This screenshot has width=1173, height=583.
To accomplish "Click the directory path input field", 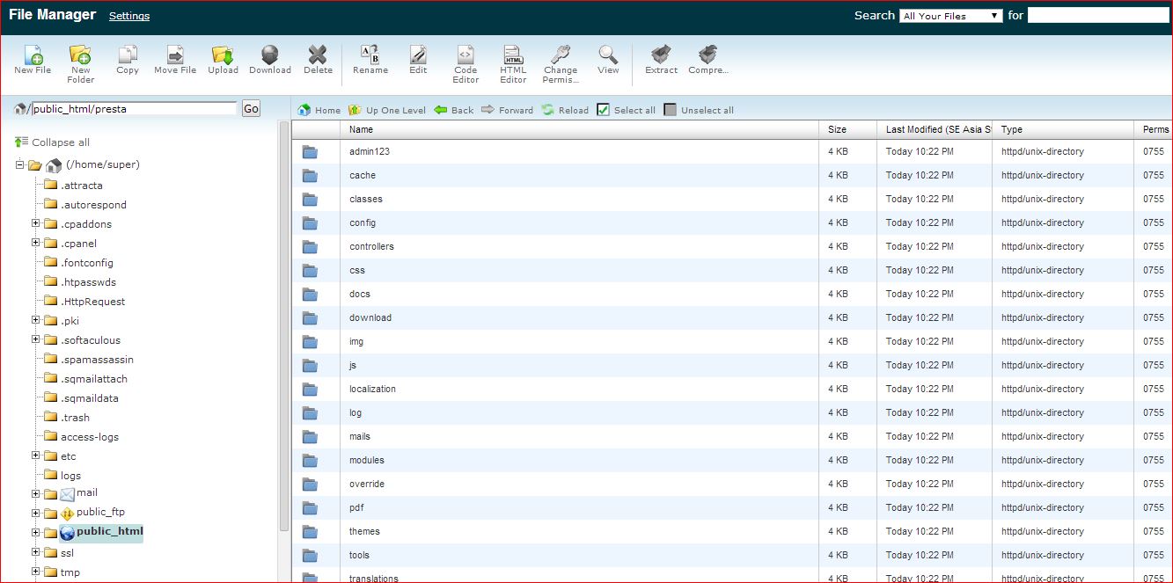I will point(134,109).
